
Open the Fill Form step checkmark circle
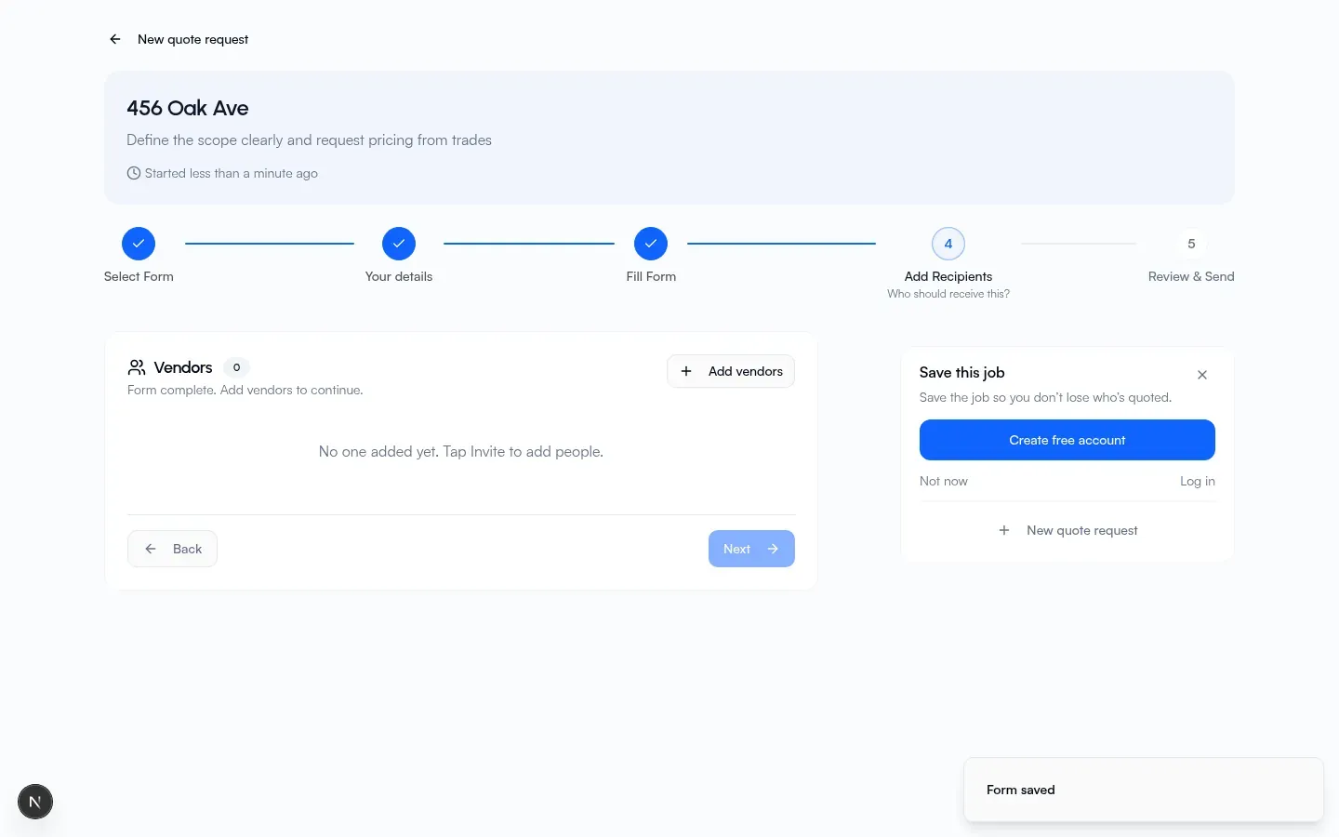pyautogui.click(x=651, y=244)
